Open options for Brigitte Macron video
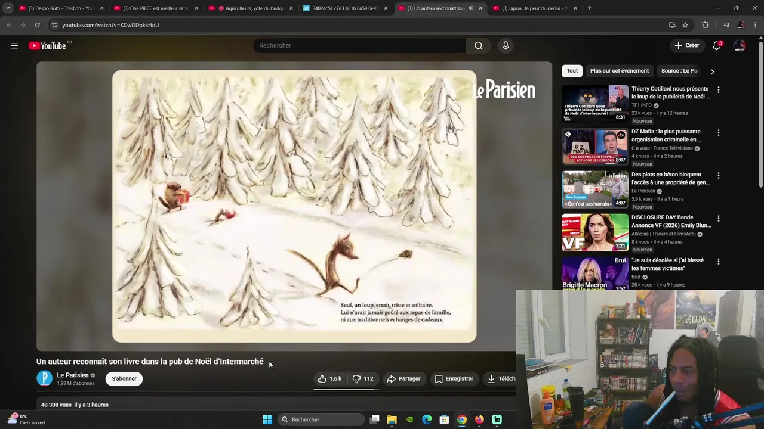Screen dimensions: 764x429 coord(718,262)
